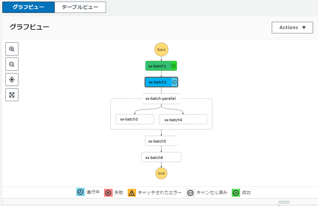This screenshot has width=318, height=206.
Task: Select the グラフビュー tab
Action: (x=28, y=7)
